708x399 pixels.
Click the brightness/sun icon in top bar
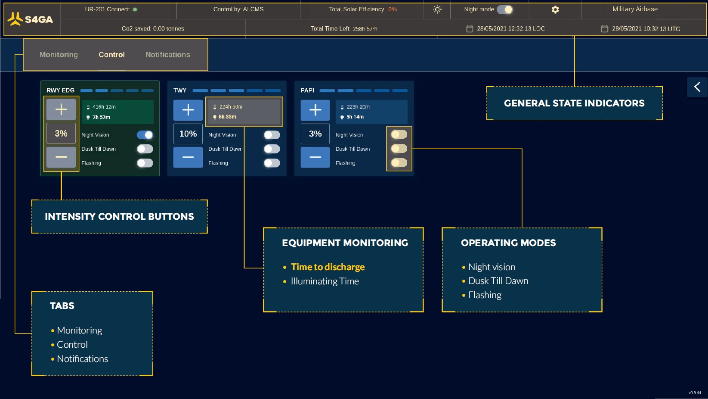pos(437,9)
